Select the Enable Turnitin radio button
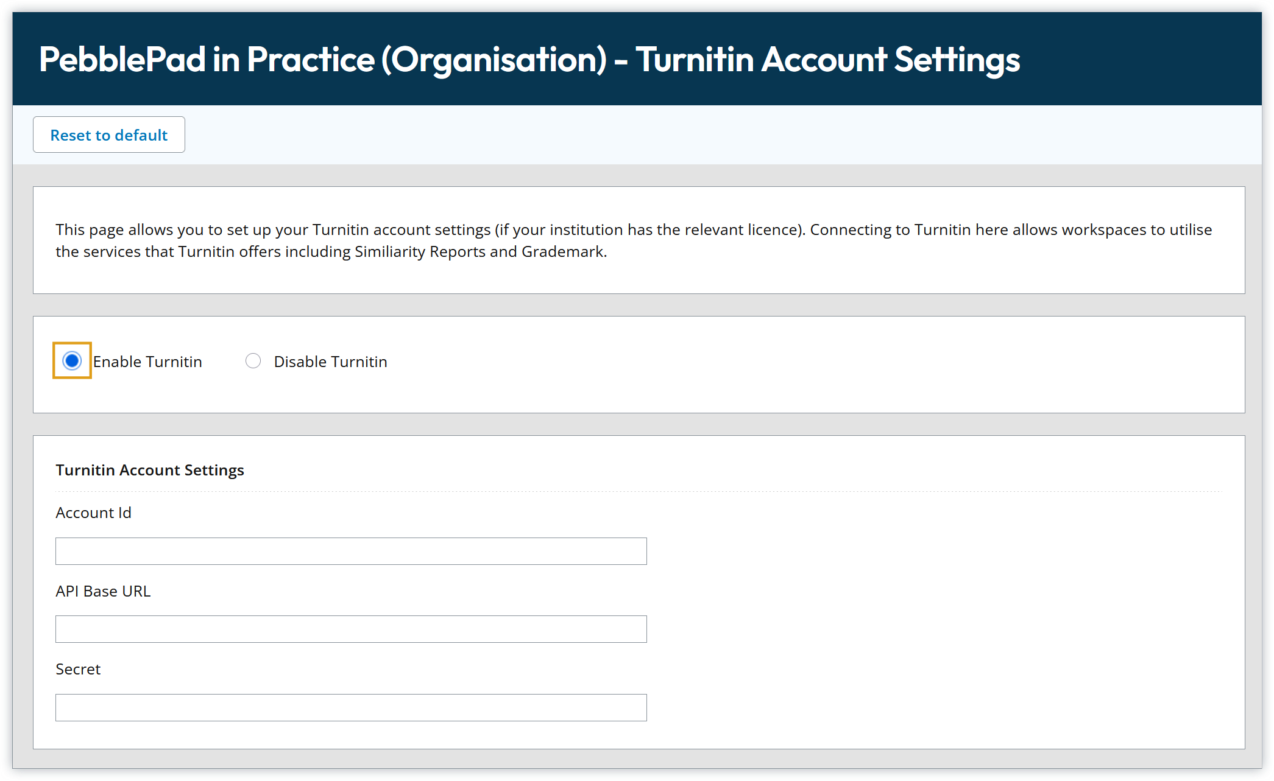 72,361
